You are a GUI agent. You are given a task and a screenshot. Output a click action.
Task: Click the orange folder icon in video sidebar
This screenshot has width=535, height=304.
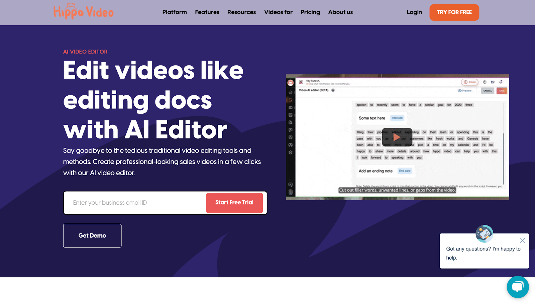[x=291, y=100]
